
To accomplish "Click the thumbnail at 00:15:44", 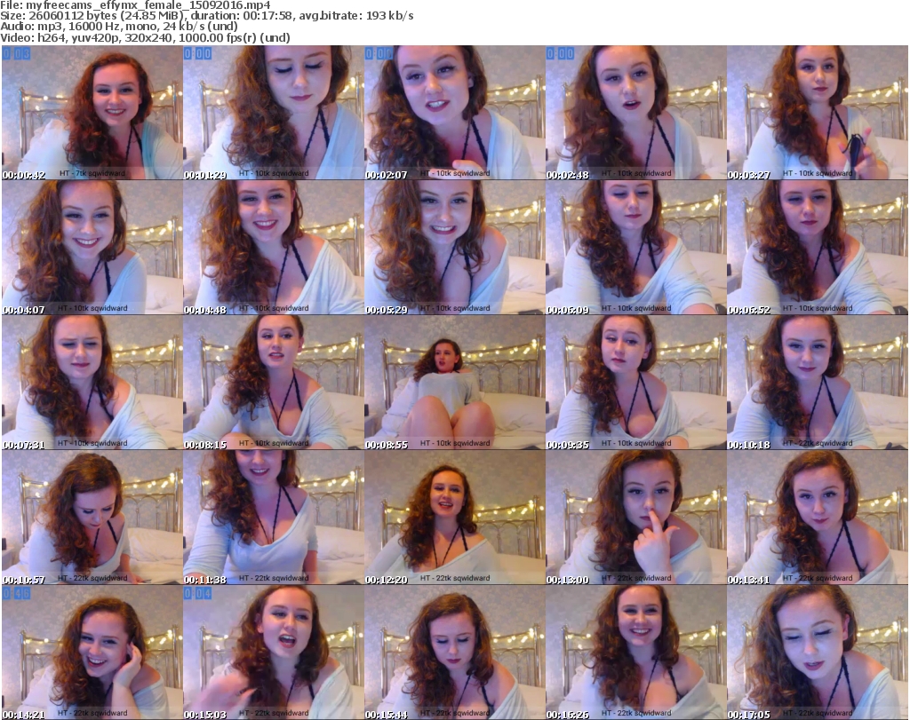I will click(454, 653).
